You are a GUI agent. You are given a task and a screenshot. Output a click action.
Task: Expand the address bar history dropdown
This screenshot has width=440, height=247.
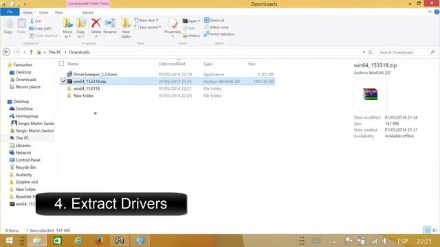tap(364, 52)
